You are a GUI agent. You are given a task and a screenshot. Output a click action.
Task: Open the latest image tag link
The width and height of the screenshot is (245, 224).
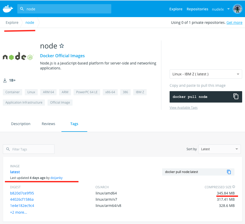coord(15,172)
